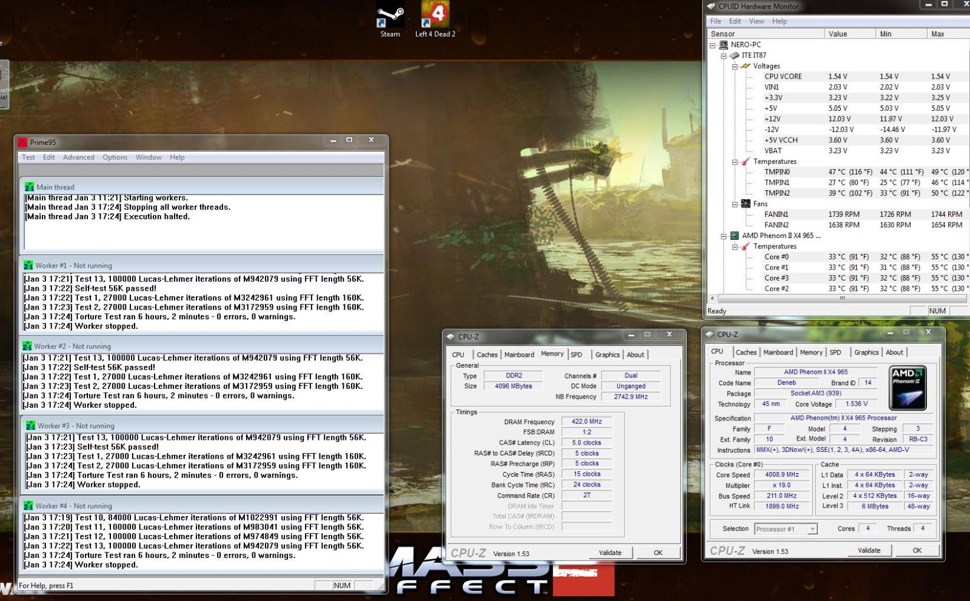Click the Voltages lightning icon
Image resolution: width=970 pixels, height=601 pixels.
745,66
